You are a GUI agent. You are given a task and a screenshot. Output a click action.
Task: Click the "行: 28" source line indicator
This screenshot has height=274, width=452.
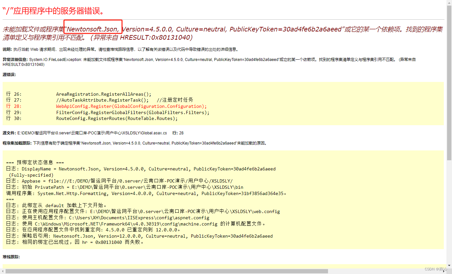point(178,133)
